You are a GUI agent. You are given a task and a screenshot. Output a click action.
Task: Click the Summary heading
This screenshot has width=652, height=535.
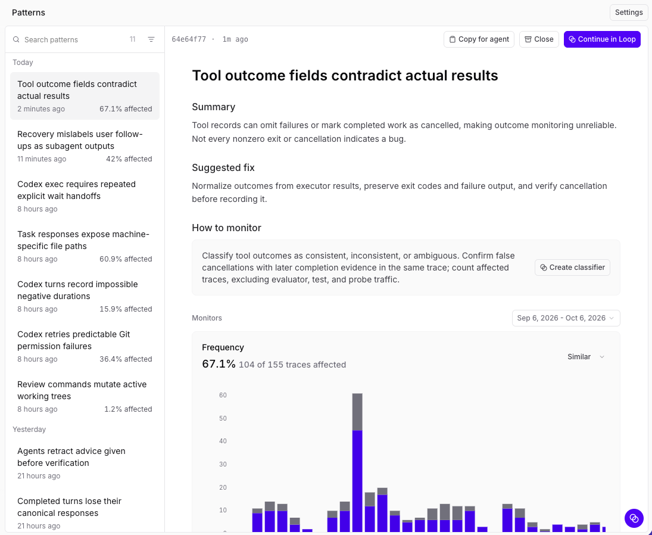point(214,107)
